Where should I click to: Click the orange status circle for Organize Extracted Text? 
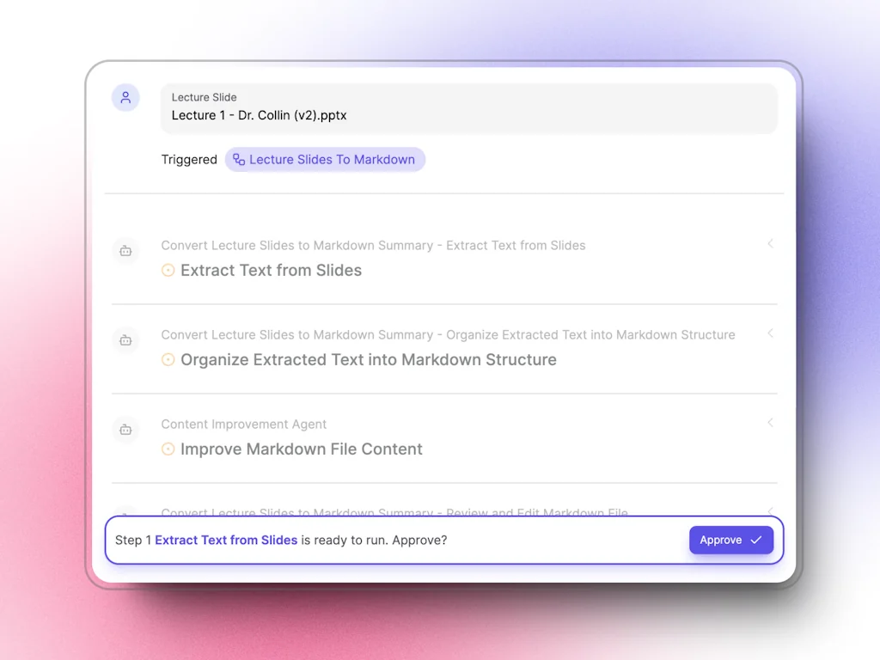[x=168, y=360]
